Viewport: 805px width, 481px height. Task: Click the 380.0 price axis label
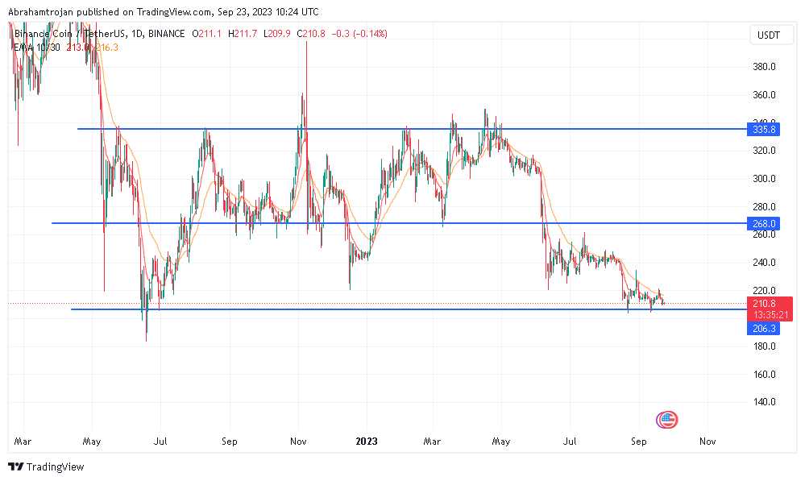tap(764, 67)
